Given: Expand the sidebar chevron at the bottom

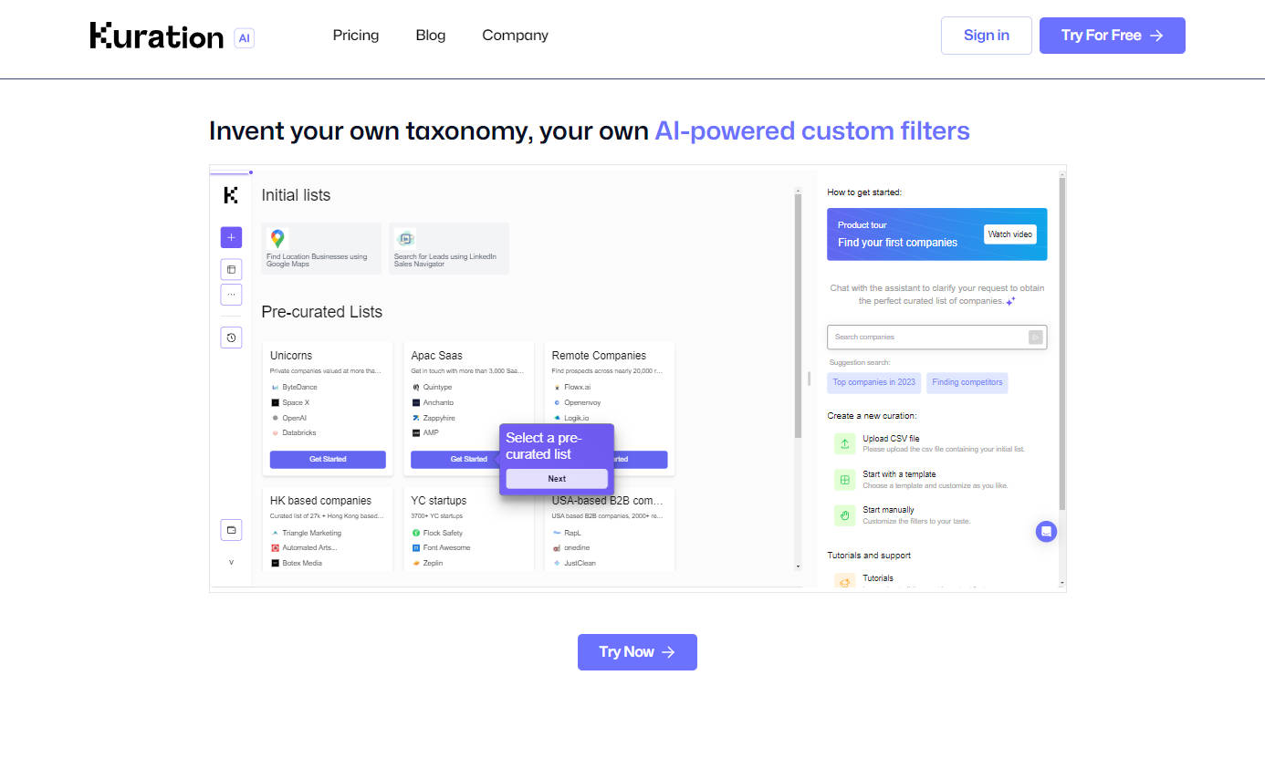Looking at the screenshot, I should click(x=231, y=562).
